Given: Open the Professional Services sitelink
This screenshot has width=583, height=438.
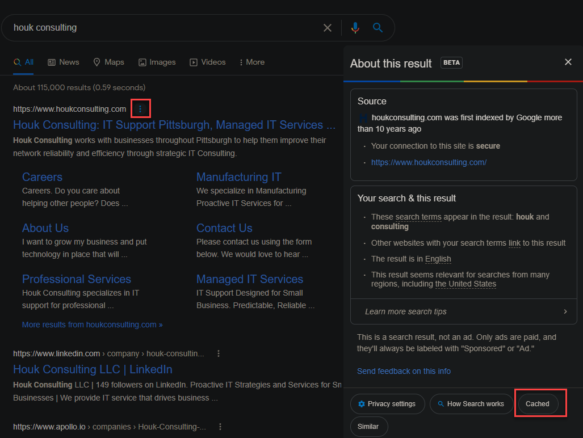Looking at the screenshot, I should tap(77, 279).
